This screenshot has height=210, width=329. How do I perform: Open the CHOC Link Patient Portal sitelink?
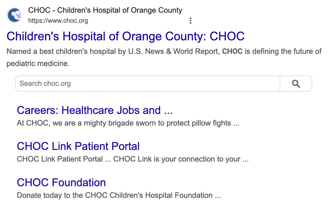tap(78, 146)
